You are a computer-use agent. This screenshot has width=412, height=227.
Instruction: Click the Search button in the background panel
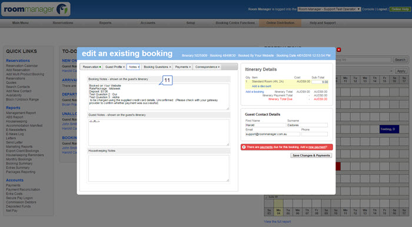pyautogui.click(x=400, y=60)
